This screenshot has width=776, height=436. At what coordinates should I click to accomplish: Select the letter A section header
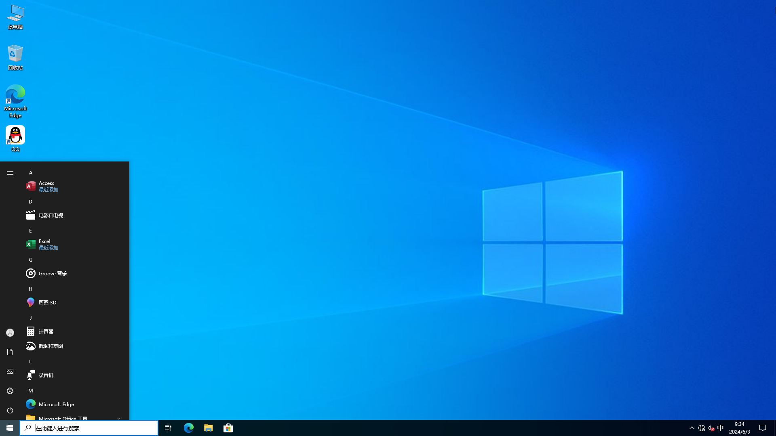[30, 172]
